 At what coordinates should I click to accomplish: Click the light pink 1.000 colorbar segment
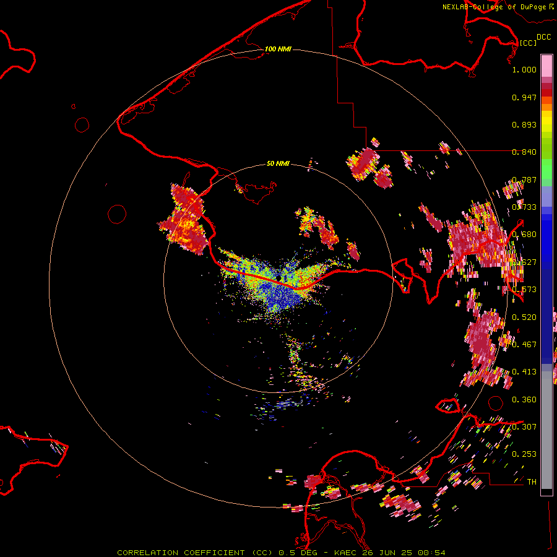tap(546, 66)
